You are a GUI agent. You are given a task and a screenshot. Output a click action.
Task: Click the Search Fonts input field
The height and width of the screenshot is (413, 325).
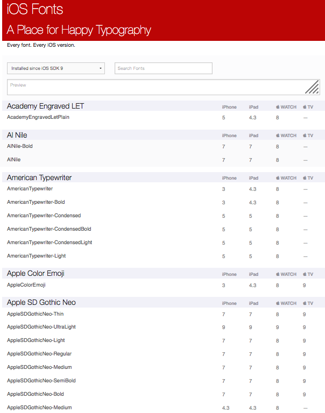164,68
